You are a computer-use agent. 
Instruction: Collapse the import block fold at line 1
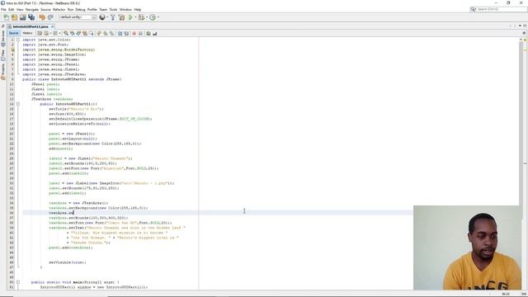(x=18, y=40)
